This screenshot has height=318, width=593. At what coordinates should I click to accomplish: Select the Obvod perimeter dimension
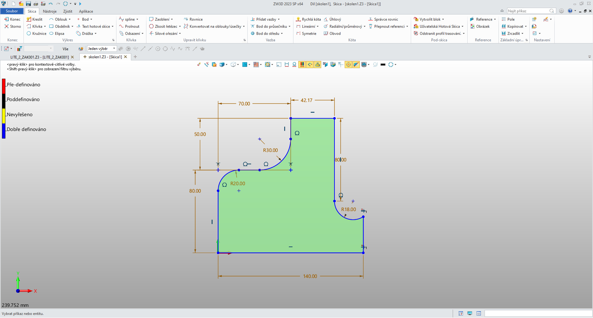[x=332, y=34]
